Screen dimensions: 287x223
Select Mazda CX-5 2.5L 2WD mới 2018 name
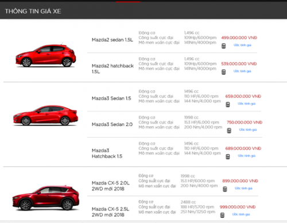(x=110, y=212)
